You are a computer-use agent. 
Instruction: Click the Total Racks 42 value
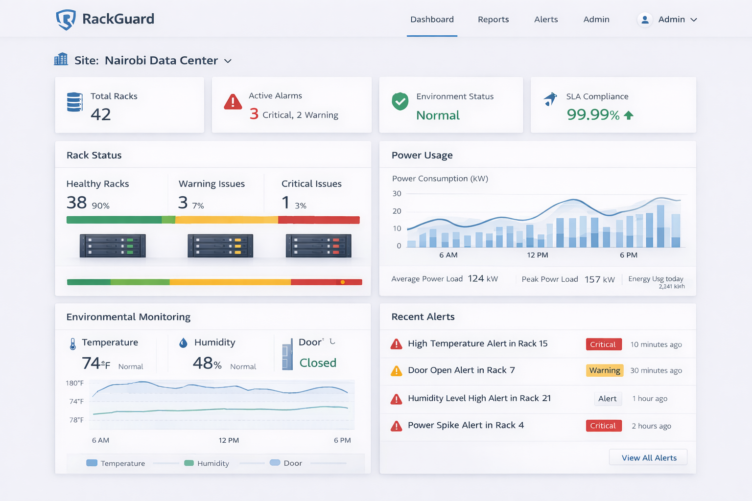point(101,114)
